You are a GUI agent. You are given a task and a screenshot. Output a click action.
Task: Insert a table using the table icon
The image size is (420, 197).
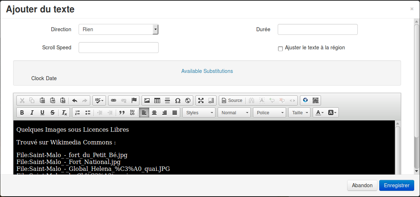157,100
